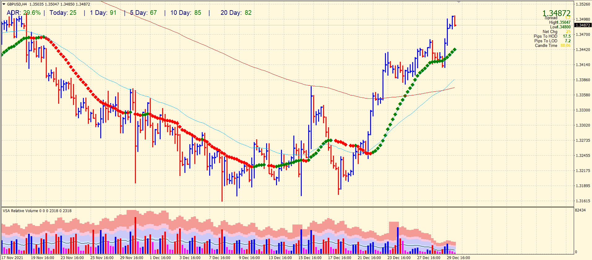
Task: Click the 1.33300 price axis label
Action: 583,110
